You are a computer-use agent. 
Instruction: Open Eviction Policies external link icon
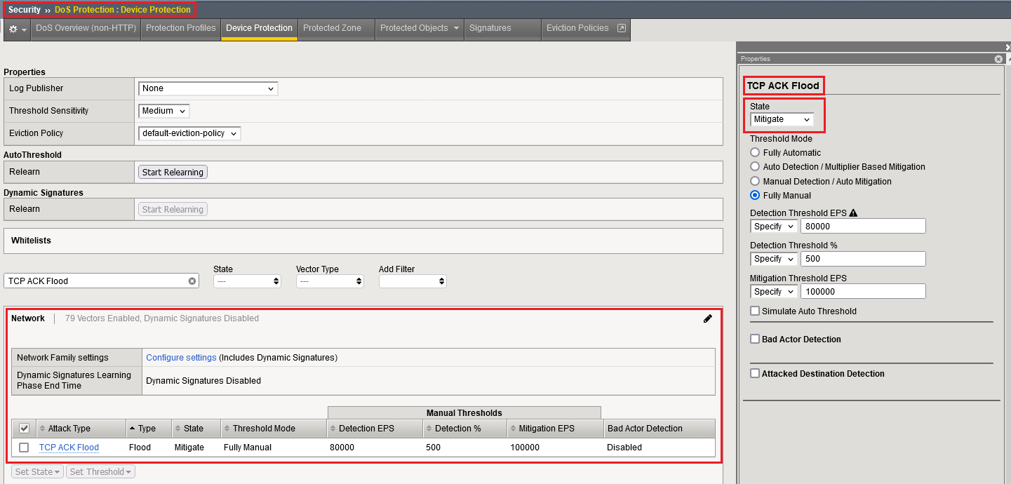(621, 28)
